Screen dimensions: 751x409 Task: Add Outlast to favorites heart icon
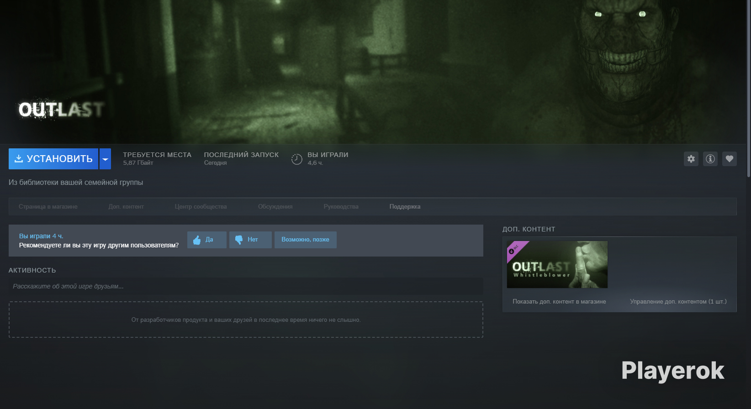click(x=730, y=159)
